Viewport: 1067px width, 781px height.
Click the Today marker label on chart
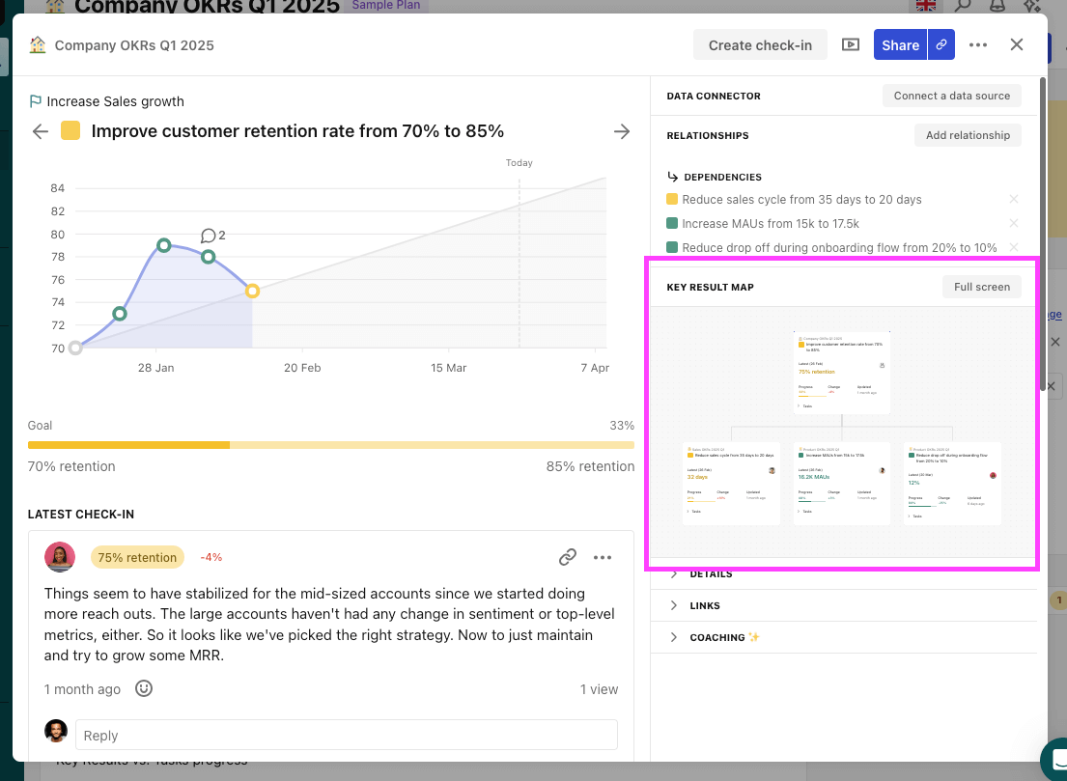tap(519, 162)
